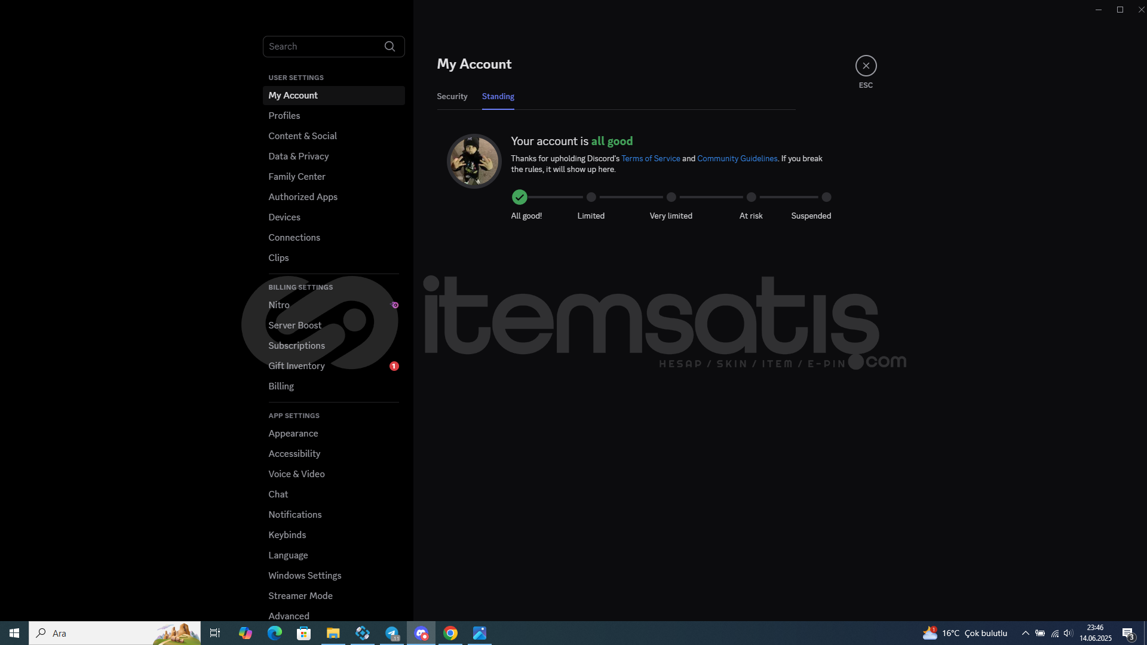Open the clock and date flyout

click(x=1096, y=633)
